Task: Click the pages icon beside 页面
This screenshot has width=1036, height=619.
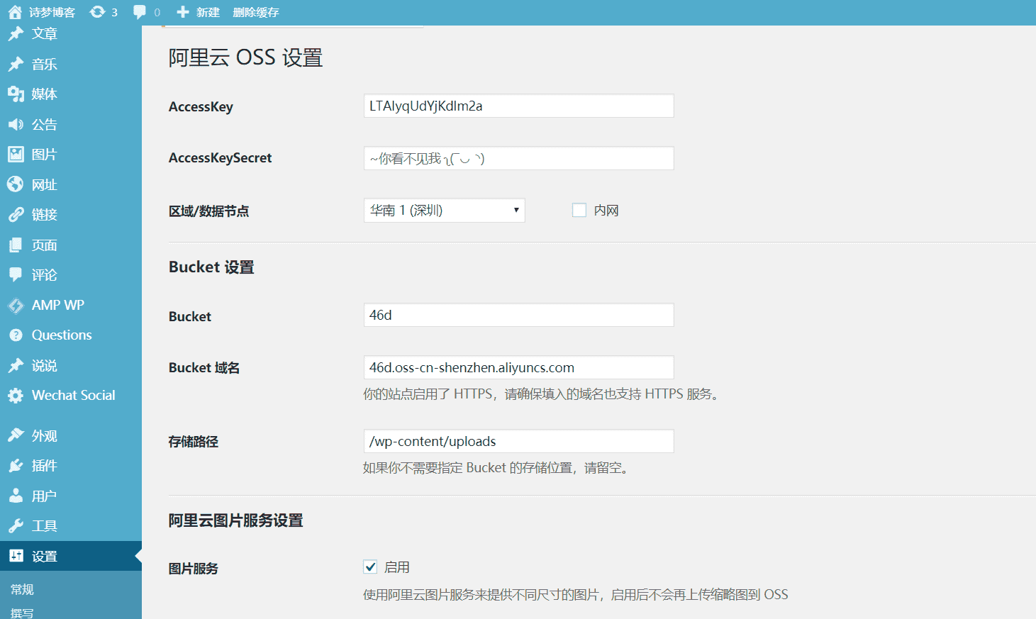Action: pyautogui.click(x=16, y=245)
